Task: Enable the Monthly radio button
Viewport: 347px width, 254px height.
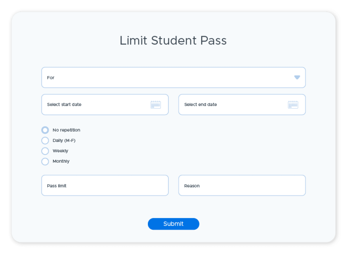Action: (x=45, y=161)
